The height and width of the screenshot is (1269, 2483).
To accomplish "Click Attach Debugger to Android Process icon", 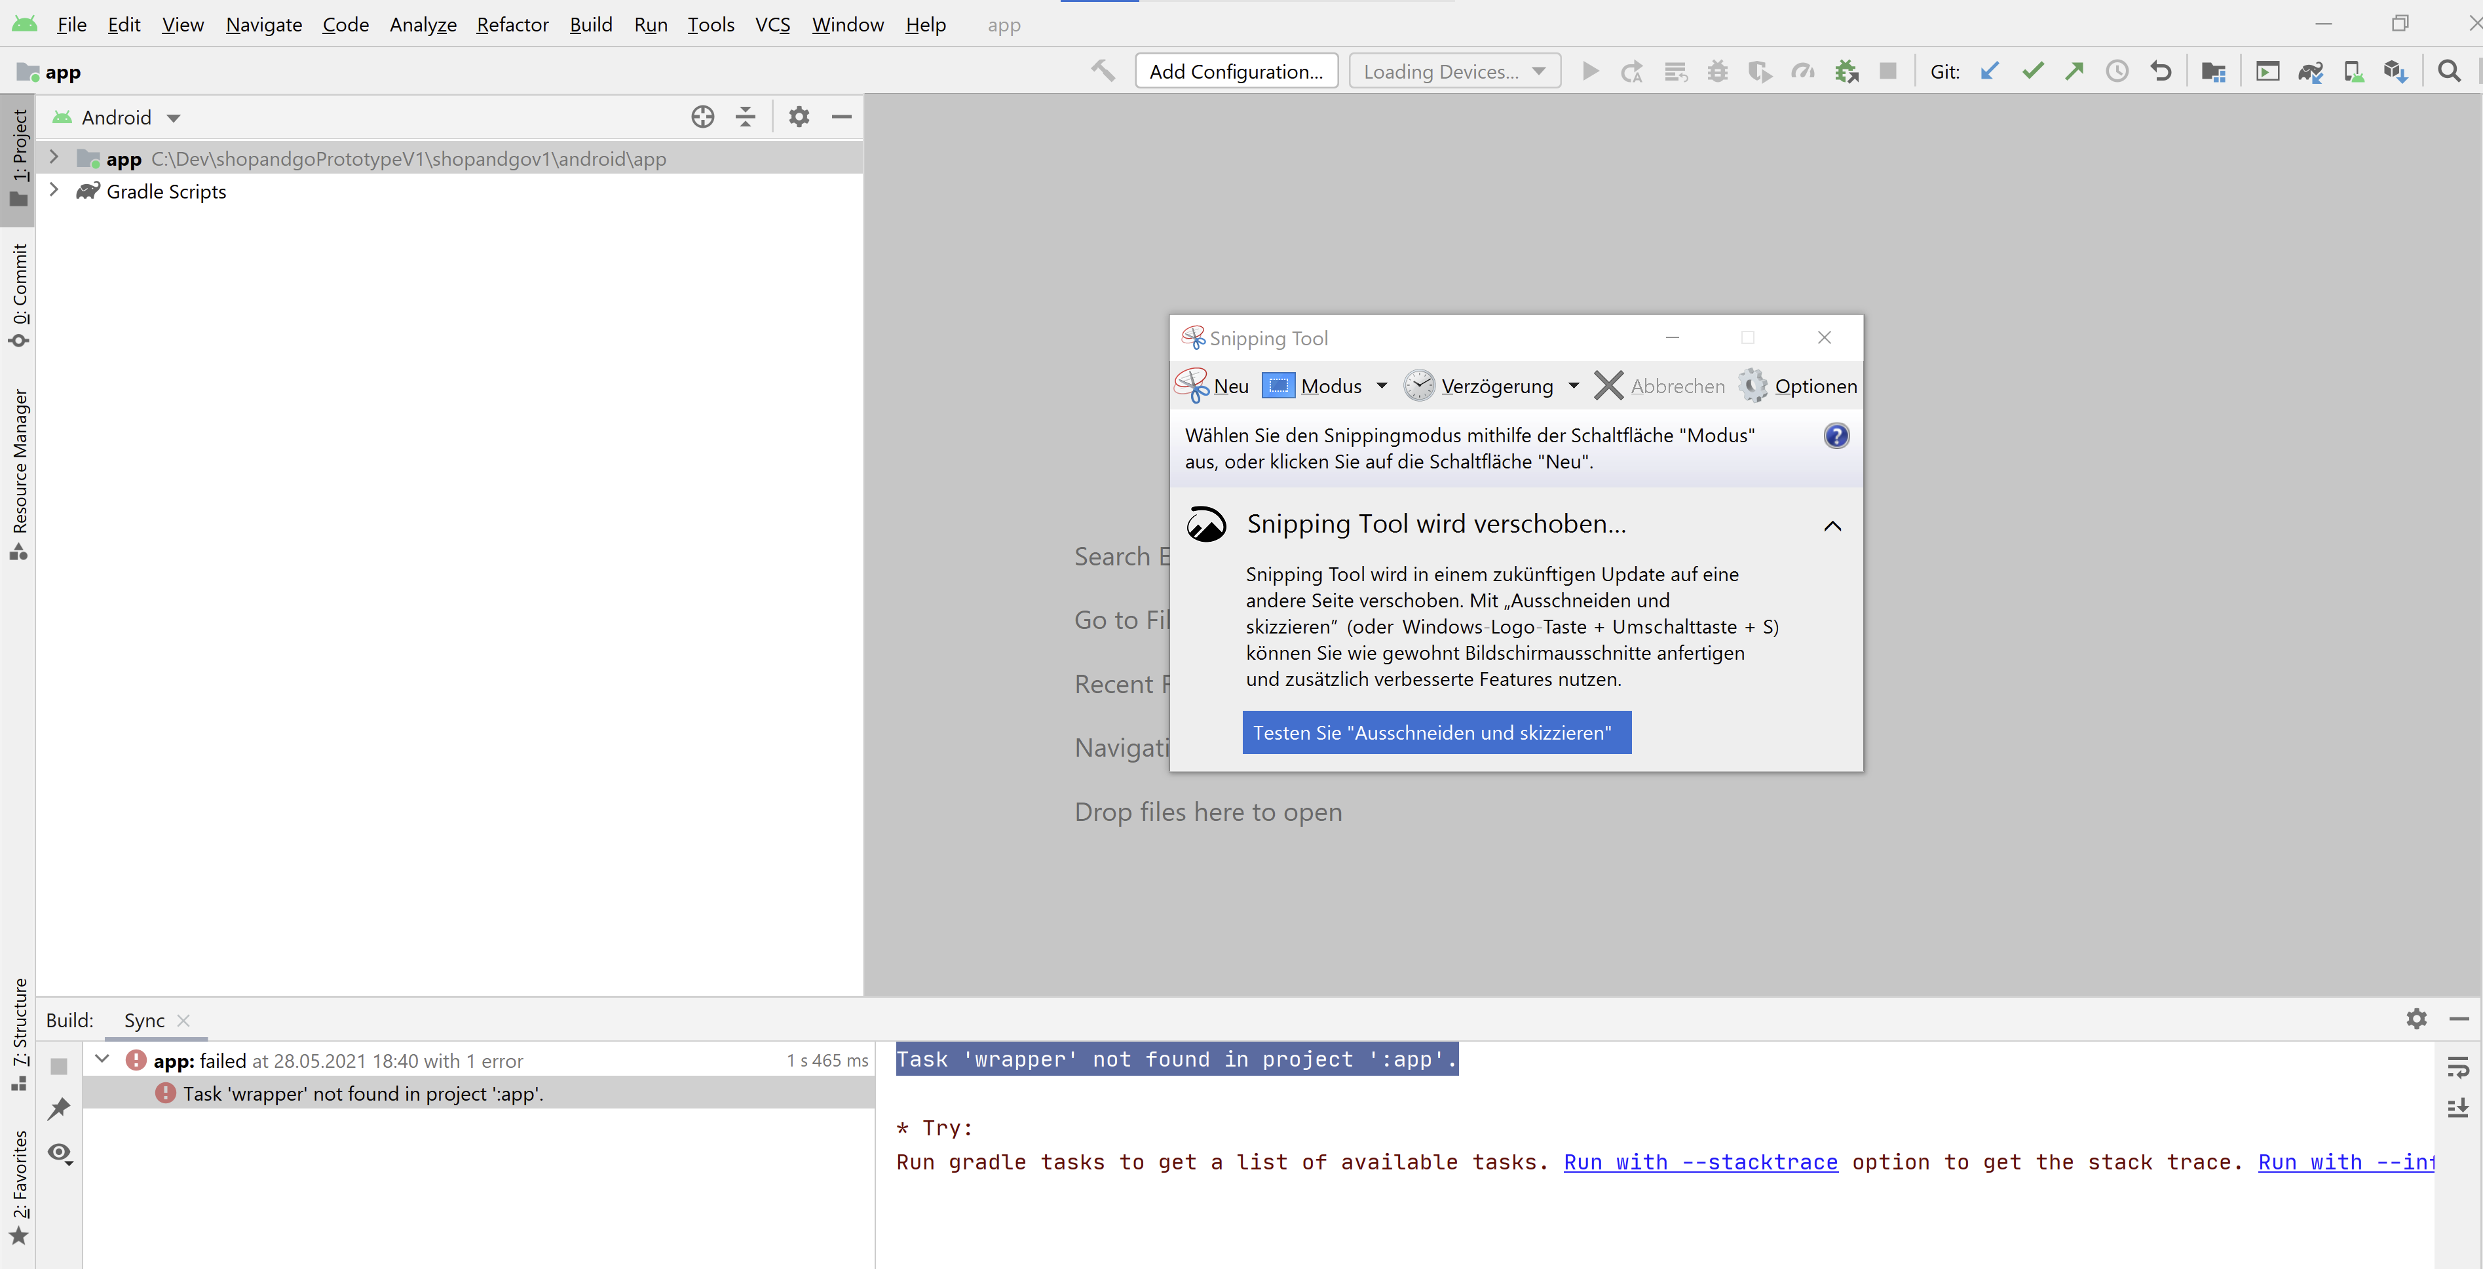I will (x=1846, y=71).
